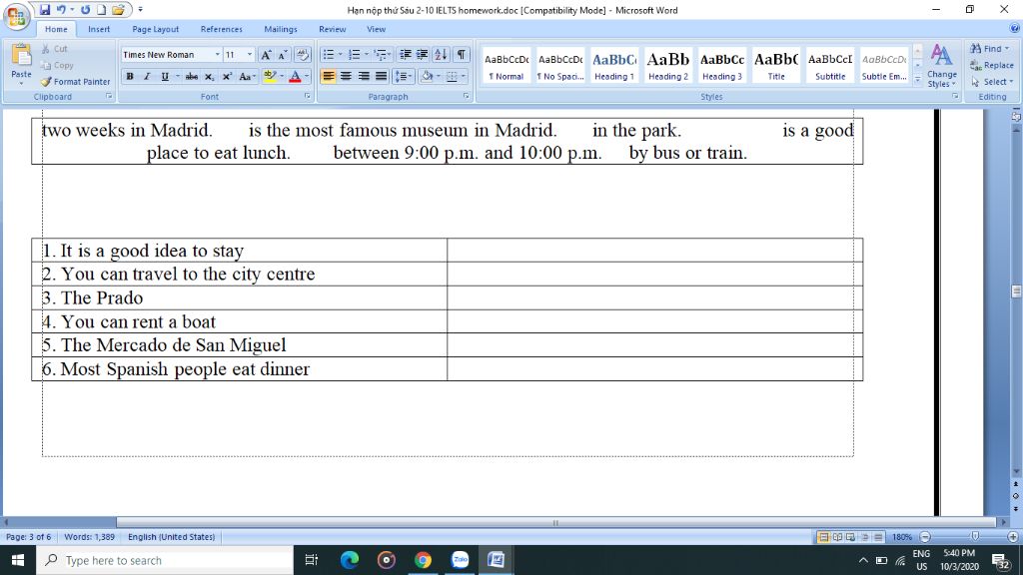Apply Heading 2 style

[668, 65]
